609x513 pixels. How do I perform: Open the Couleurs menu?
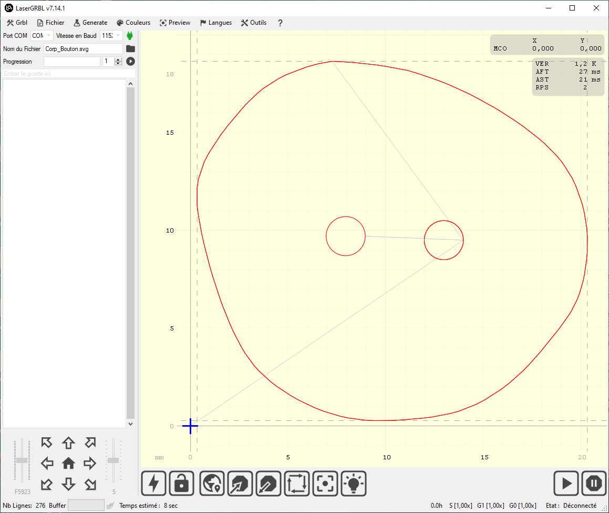pyautogui.click(x=133, y=23)
